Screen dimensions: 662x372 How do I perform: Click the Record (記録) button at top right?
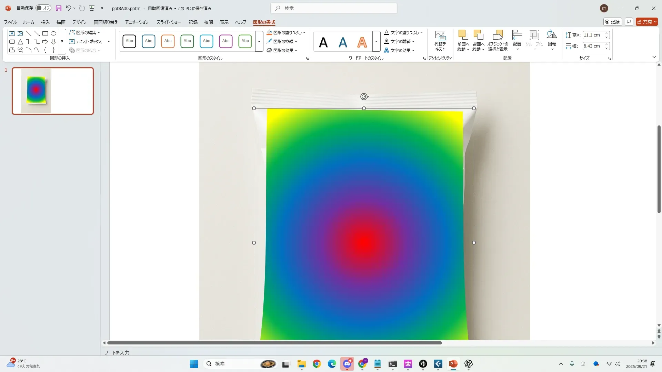point(612,22)
